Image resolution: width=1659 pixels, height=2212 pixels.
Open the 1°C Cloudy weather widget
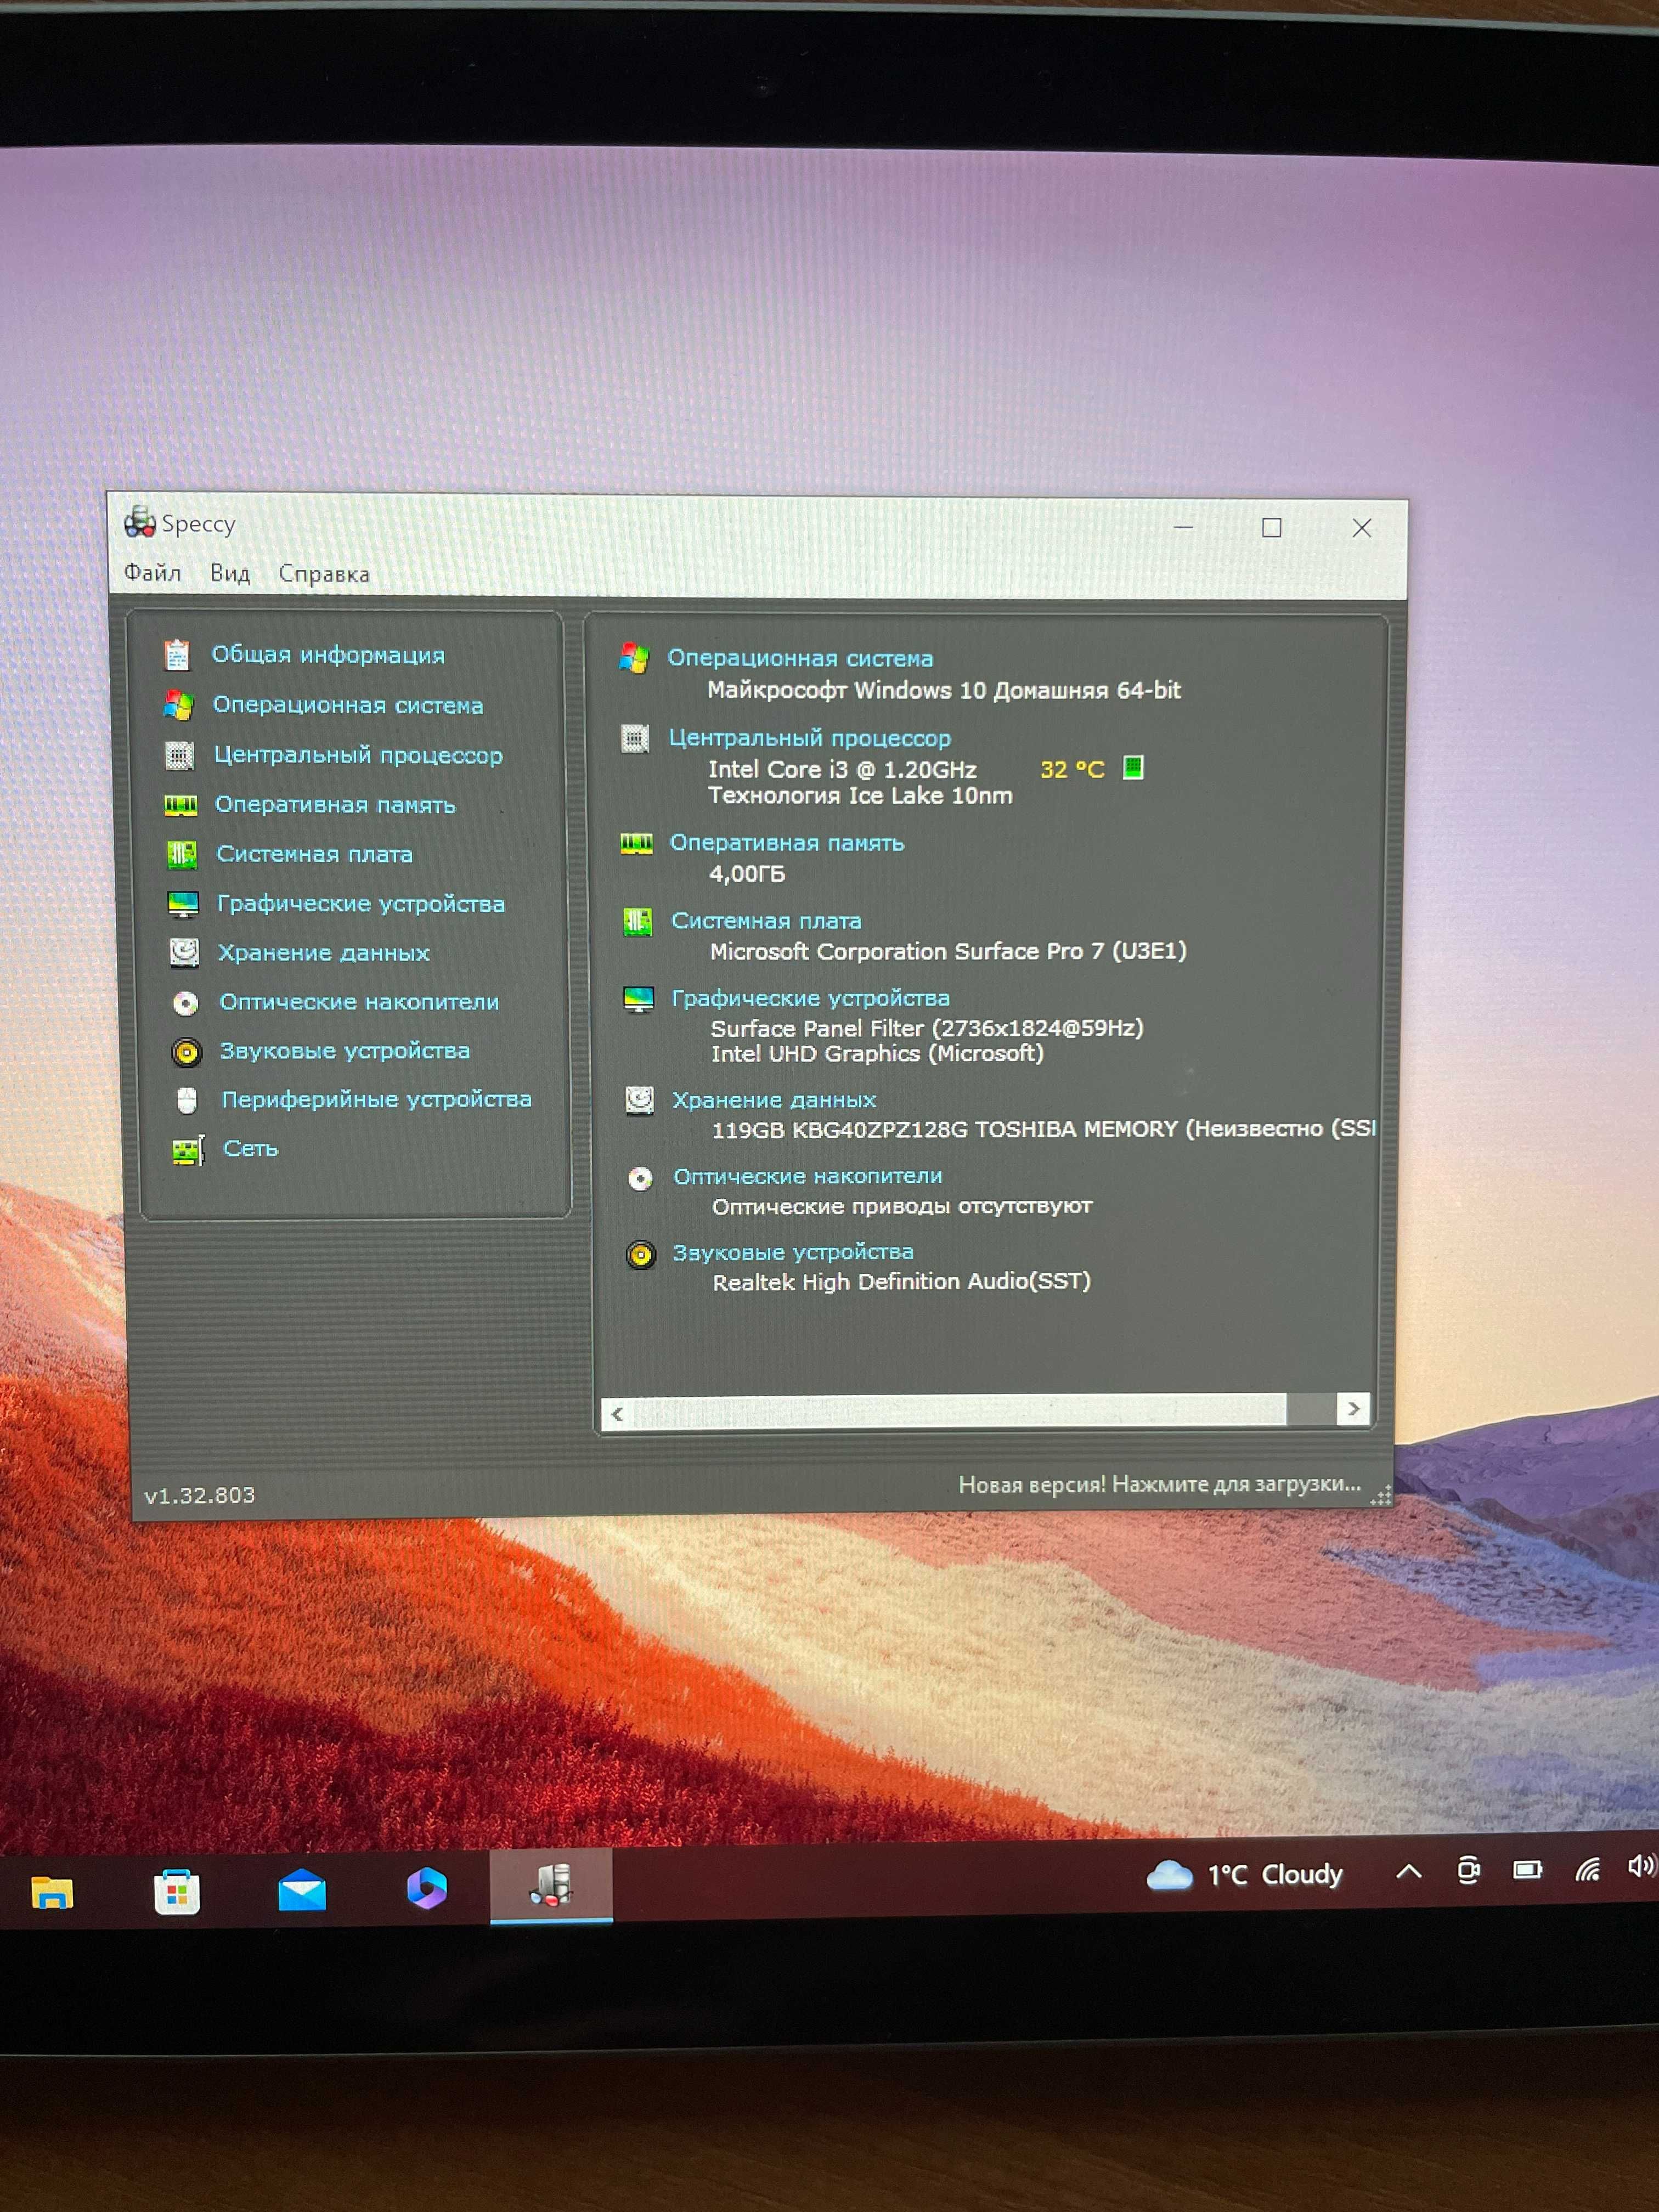pos(1244,1874)
